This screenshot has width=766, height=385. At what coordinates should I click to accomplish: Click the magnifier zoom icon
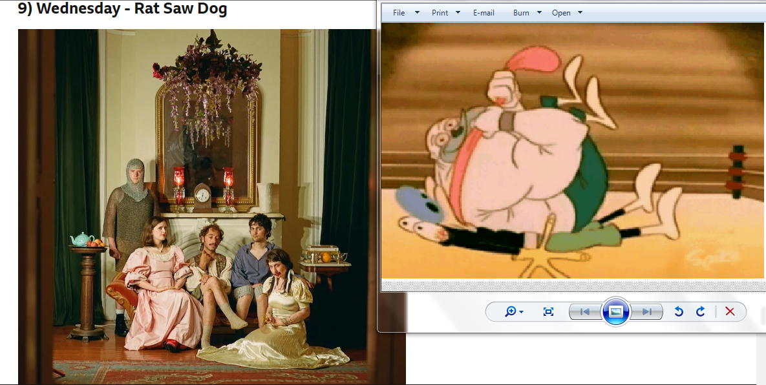[x=511, y=311]
